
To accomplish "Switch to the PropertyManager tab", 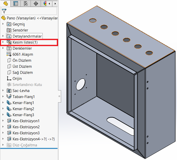I will tap(16, 4).
